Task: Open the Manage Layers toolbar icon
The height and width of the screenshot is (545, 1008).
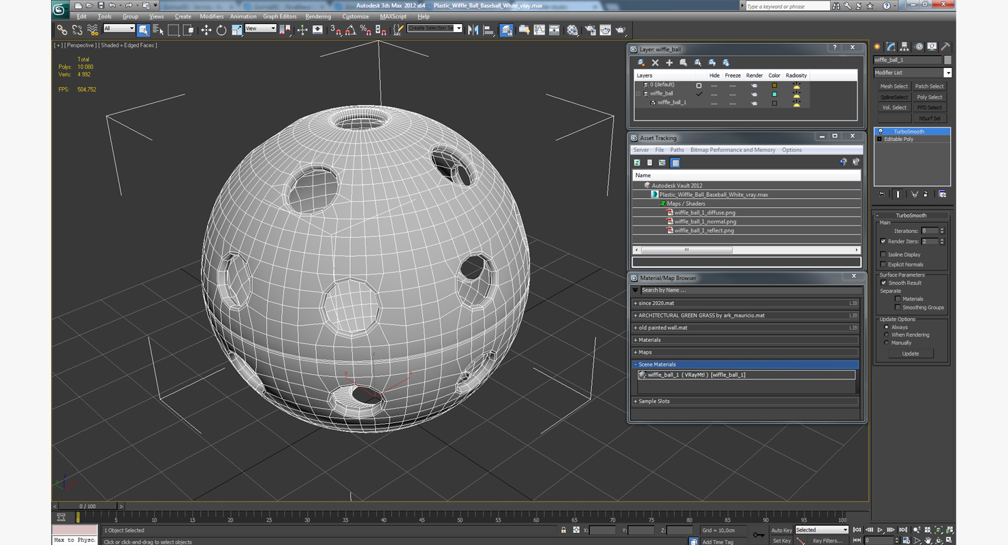Action: click(506, 30)
